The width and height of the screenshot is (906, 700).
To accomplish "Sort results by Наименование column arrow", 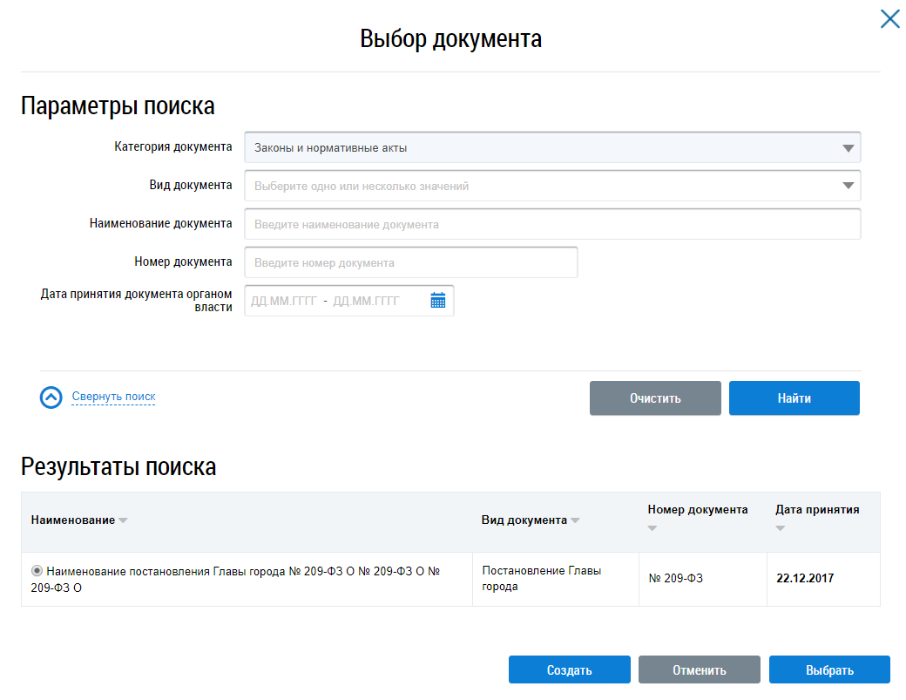I will pyautogui.click(x=123, y=521).
